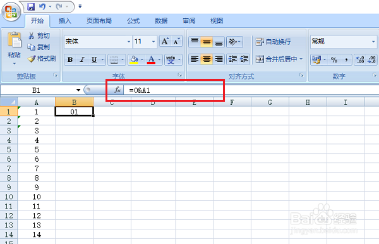Align text to the left
Screen dimensions: 379x244
(x=195, y=59)
